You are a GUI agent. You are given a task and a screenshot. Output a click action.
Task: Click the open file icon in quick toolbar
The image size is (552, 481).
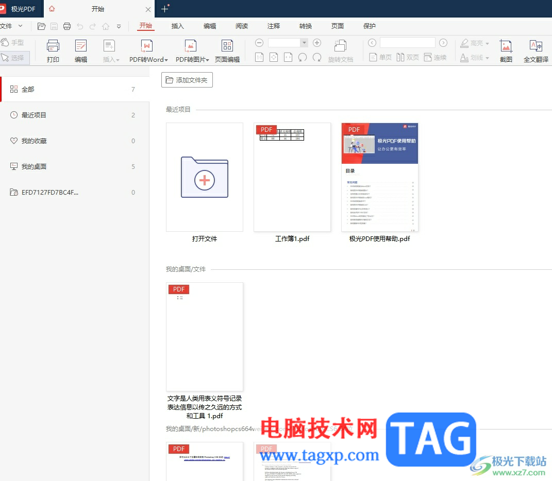[x=41, y=26]
